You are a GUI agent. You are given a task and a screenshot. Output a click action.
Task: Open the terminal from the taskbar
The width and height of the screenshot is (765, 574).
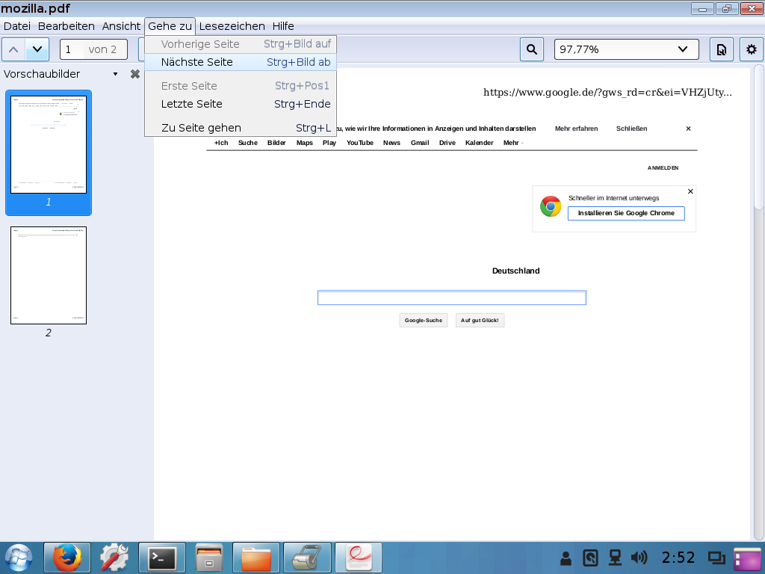pos(162,558)
